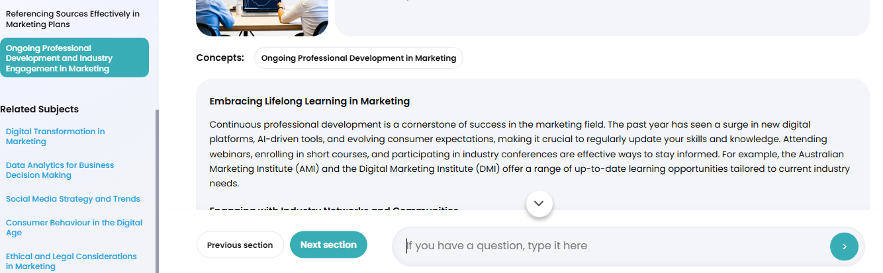The width and height of the screenshot is (883, 273).
Task: Open Referencing Sources Effectively in Marketing Plans
Action: click(x=73, y=19)
